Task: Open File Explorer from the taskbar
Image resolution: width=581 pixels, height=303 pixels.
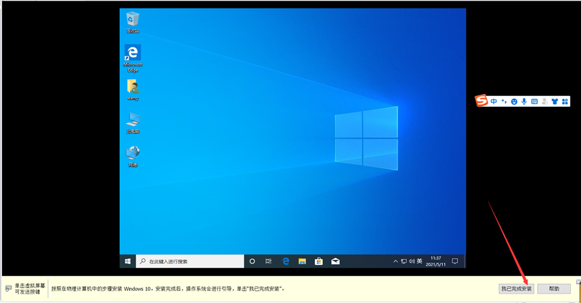Action: [x=302, y=261]
